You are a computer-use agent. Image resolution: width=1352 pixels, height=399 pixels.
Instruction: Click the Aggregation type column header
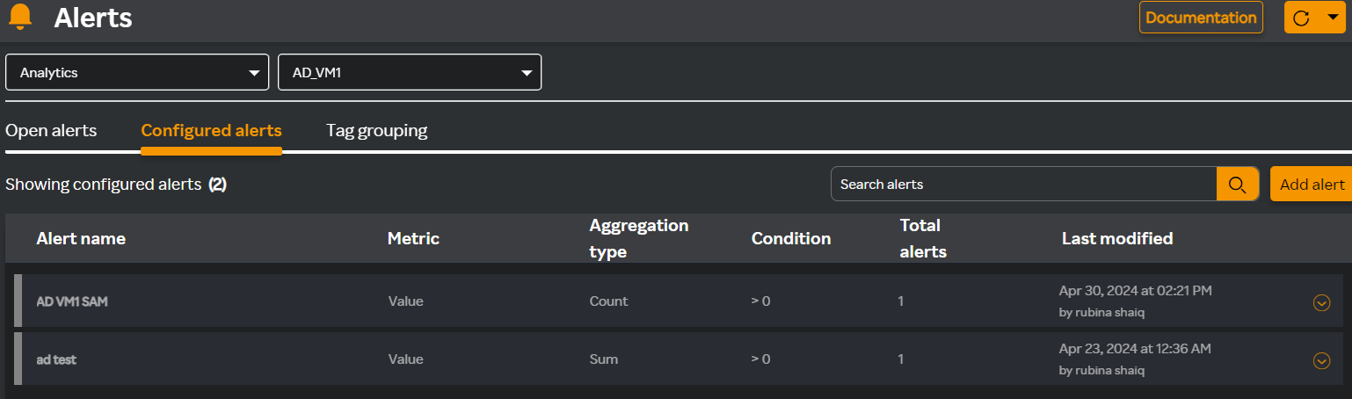pos(639,239)
